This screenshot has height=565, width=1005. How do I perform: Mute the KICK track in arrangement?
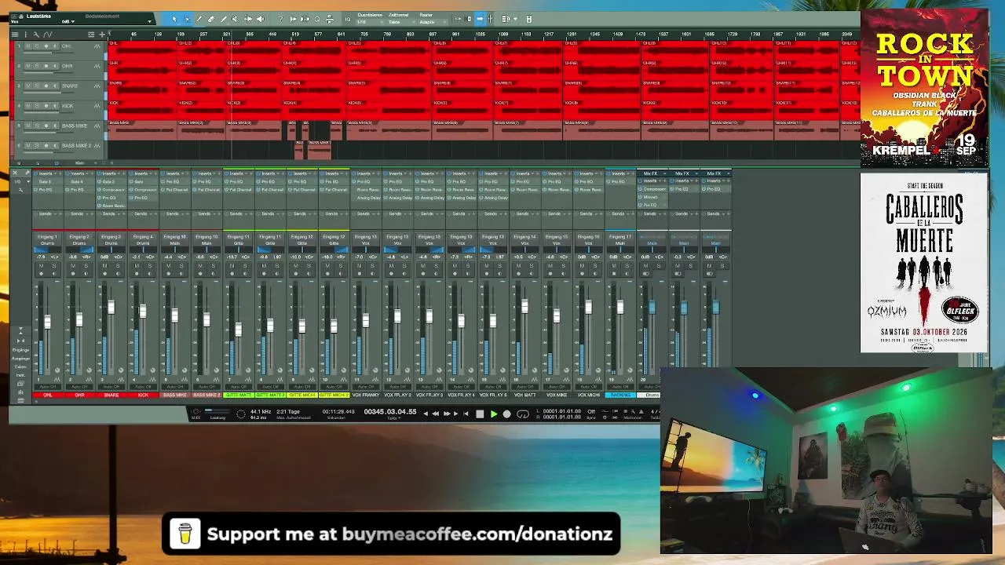pyautogui.click(x=27, y=105)
